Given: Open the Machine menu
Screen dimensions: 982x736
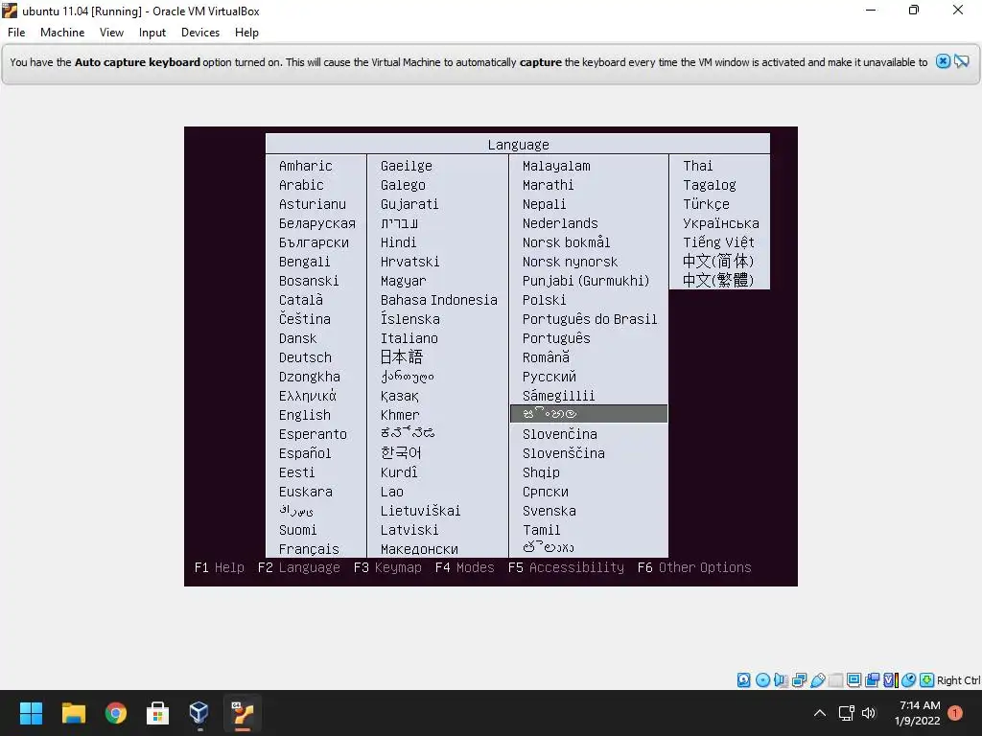Looking at the screenshot, I should tap(62, 33).
